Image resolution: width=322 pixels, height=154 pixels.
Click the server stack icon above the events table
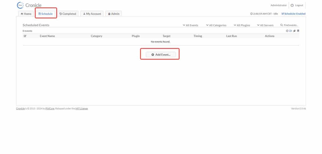[x=298, y=31]
